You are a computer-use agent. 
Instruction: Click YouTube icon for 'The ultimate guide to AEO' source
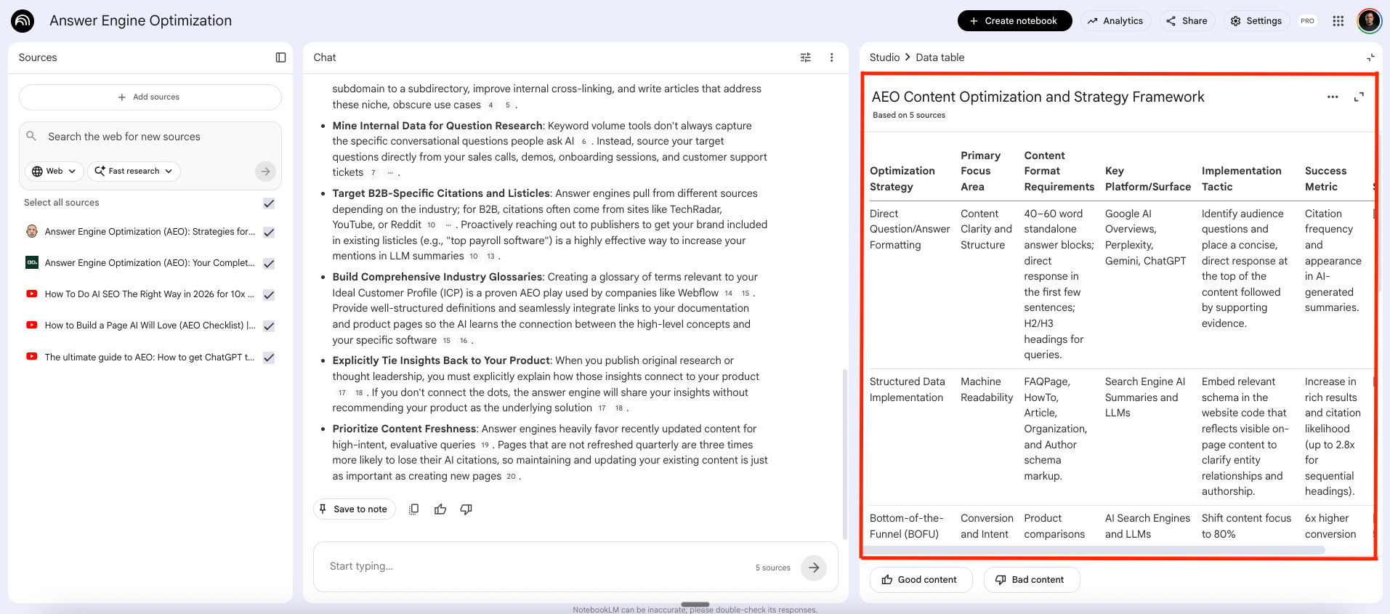32,357
